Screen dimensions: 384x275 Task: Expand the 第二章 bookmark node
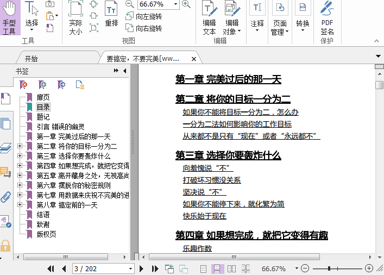coord(20,146)
